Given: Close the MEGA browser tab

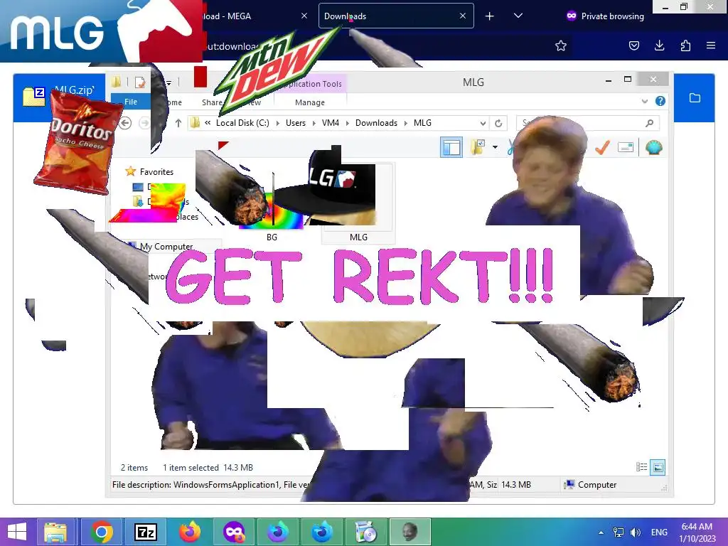Looking at the screenshot, I should (x=304, y=16).
